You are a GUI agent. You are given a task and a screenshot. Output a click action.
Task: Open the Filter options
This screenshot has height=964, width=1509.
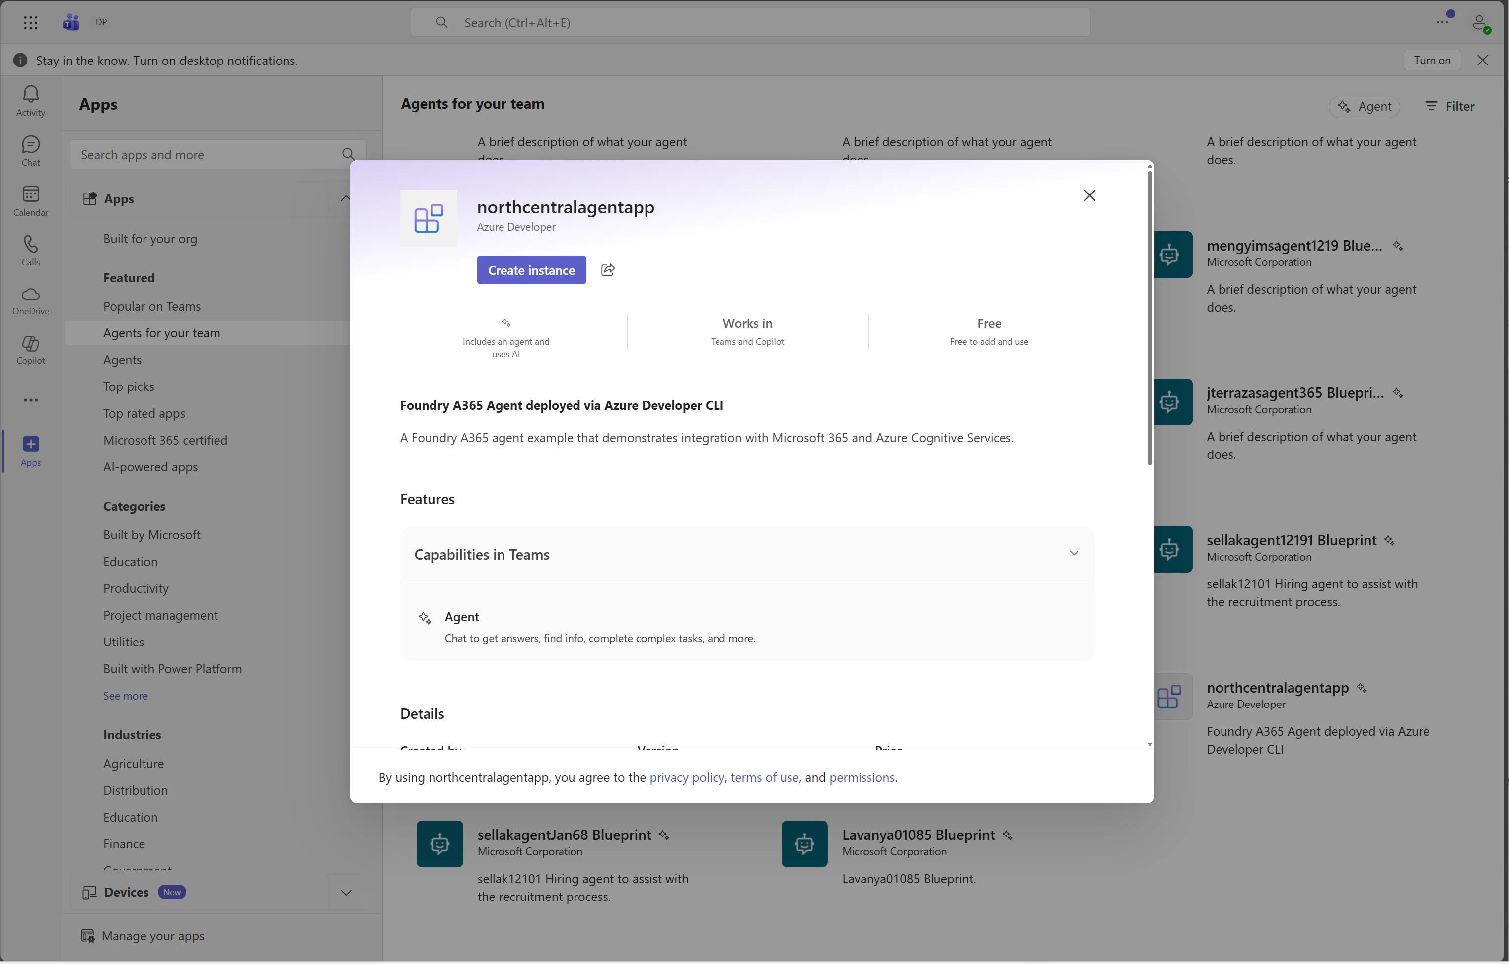(x=1450, y=106)
